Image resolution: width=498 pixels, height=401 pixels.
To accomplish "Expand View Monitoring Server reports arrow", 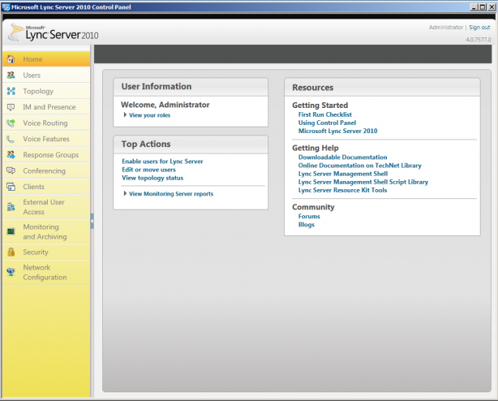I will (x=125, y=193).
